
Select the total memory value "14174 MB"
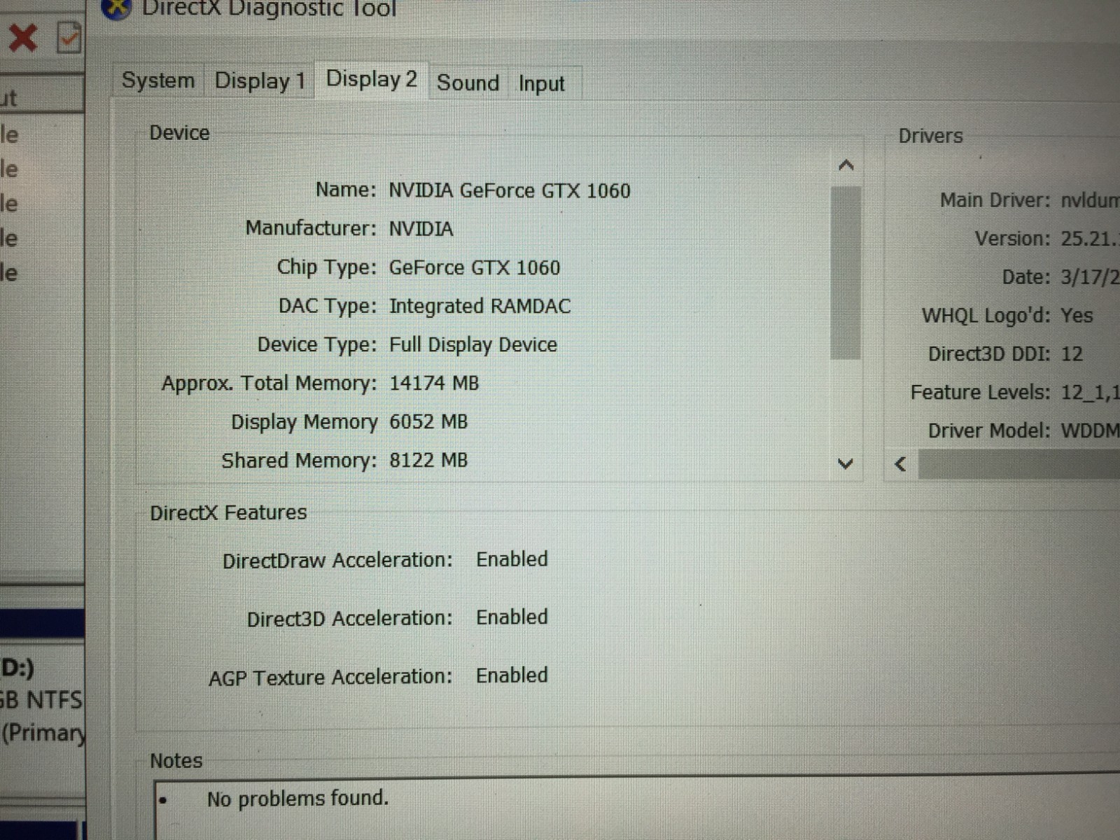pos(434,383)
